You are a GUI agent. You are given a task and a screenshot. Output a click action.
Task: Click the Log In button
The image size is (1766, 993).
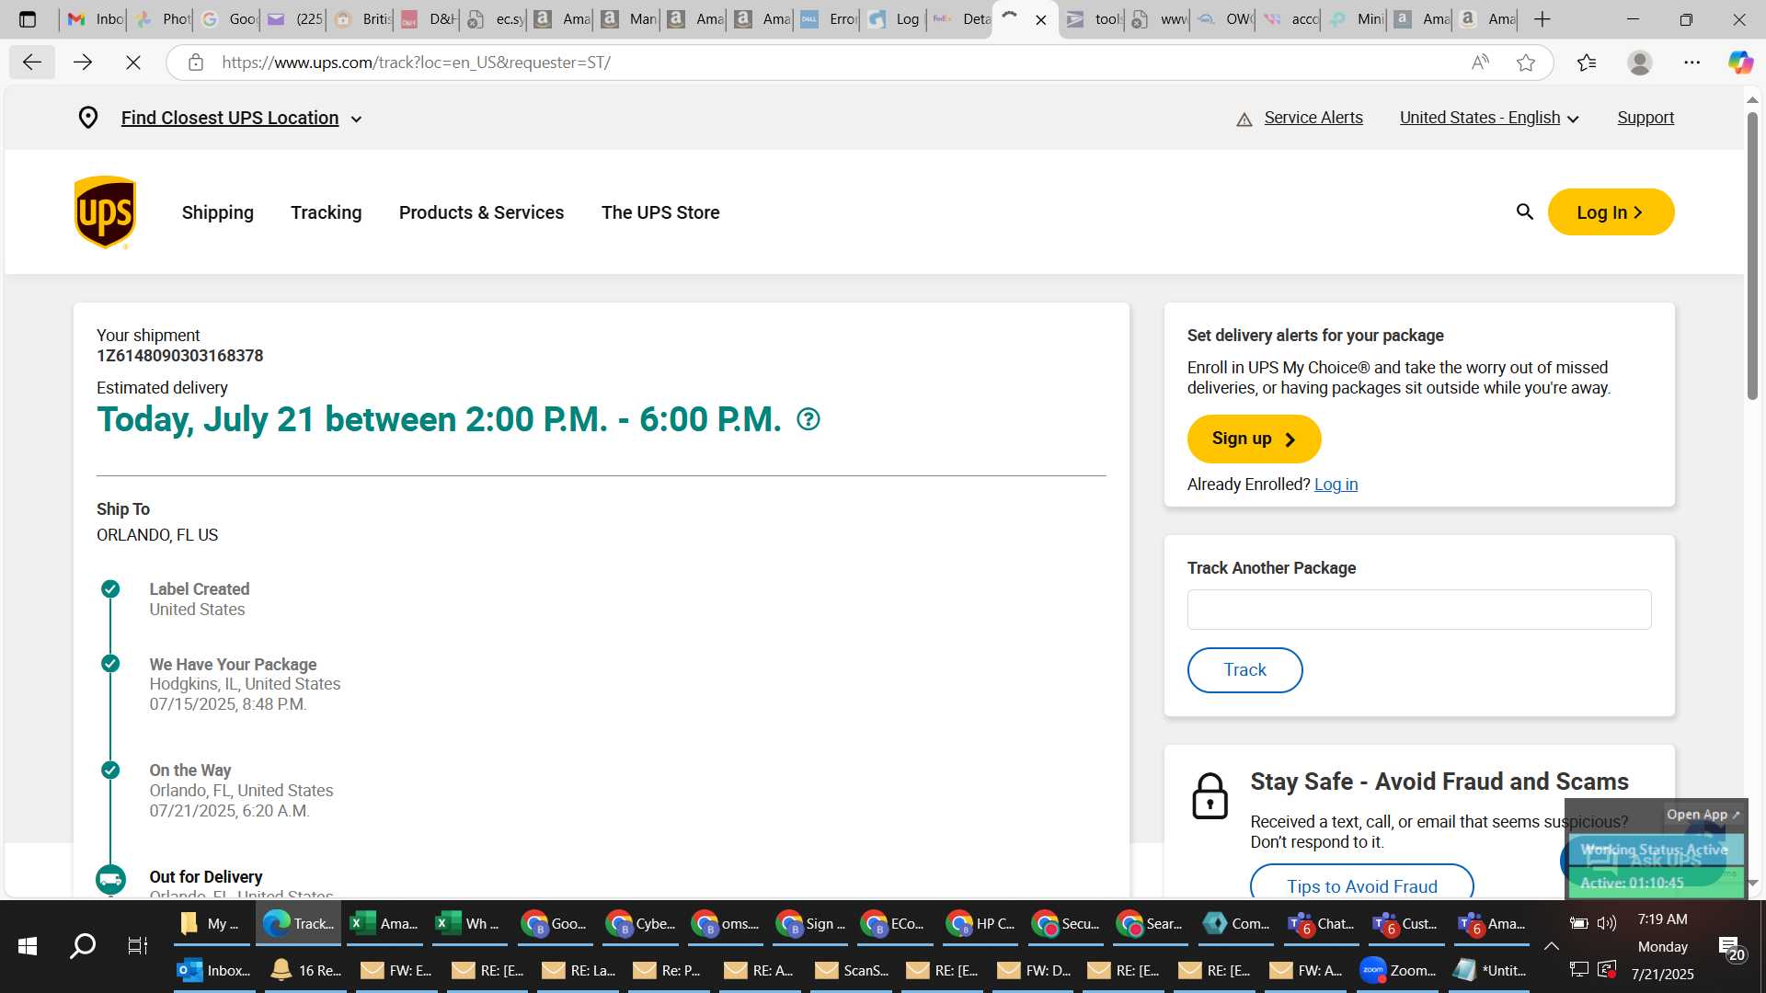[1611, 212]
